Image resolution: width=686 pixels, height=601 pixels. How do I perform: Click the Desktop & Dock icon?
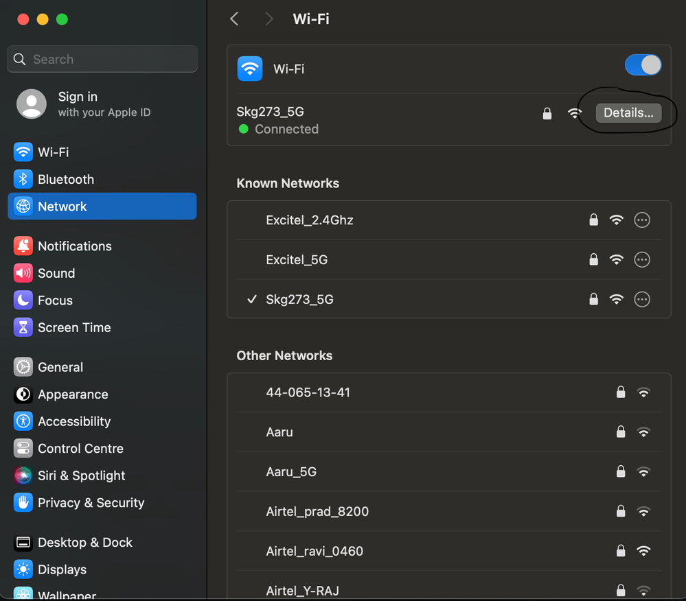pos(23,543)
